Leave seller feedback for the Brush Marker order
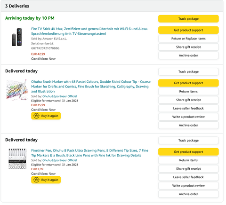This screenshot has width=226, height=205. click(x=188, y=108)
